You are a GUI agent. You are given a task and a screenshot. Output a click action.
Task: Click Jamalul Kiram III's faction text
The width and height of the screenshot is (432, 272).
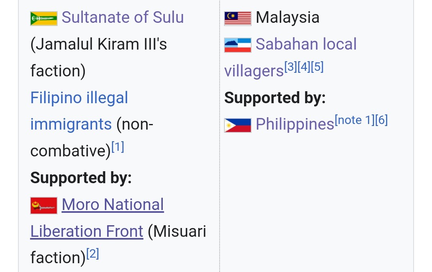99,57
